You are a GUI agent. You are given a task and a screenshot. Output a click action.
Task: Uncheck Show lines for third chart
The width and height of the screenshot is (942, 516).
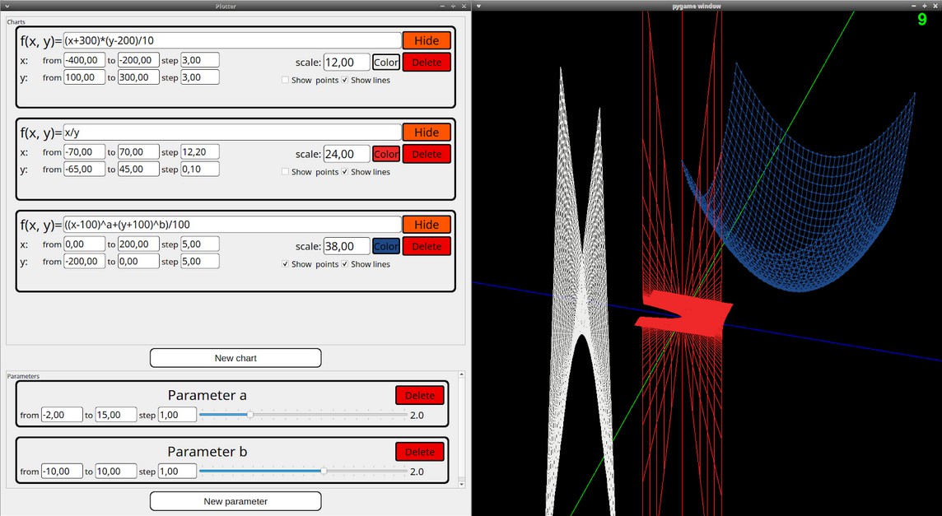click(x=345, y=264)
